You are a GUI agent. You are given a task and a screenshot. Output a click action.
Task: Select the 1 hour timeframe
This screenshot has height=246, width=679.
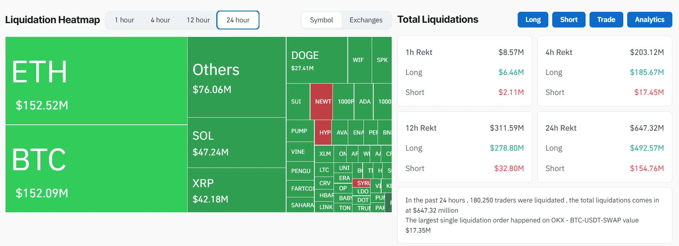(124, 20)
